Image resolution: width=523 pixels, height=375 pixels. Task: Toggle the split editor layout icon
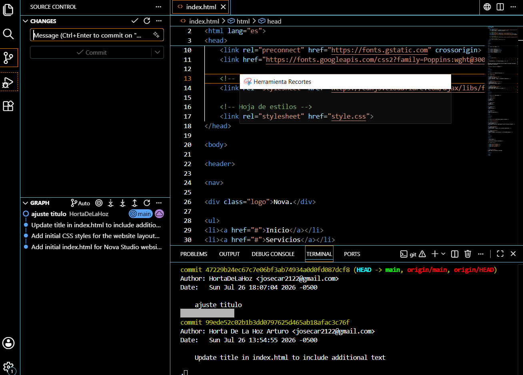[x=500, y=7]
